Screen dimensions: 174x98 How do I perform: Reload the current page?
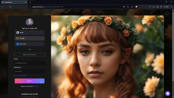pyautogui.click(x=10, y=7)
